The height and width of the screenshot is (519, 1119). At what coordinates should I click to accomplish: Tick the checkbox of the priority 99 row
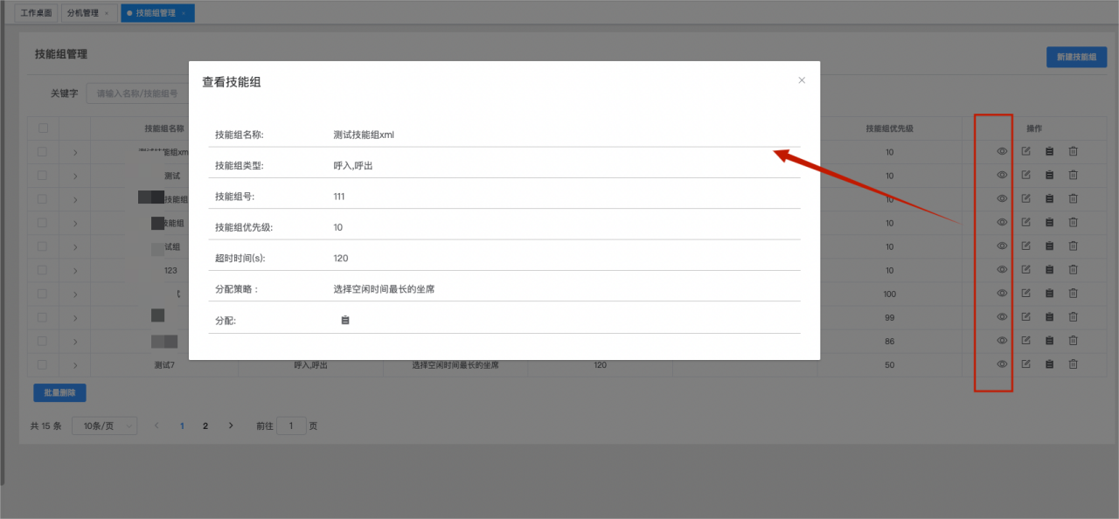point(43,317)
